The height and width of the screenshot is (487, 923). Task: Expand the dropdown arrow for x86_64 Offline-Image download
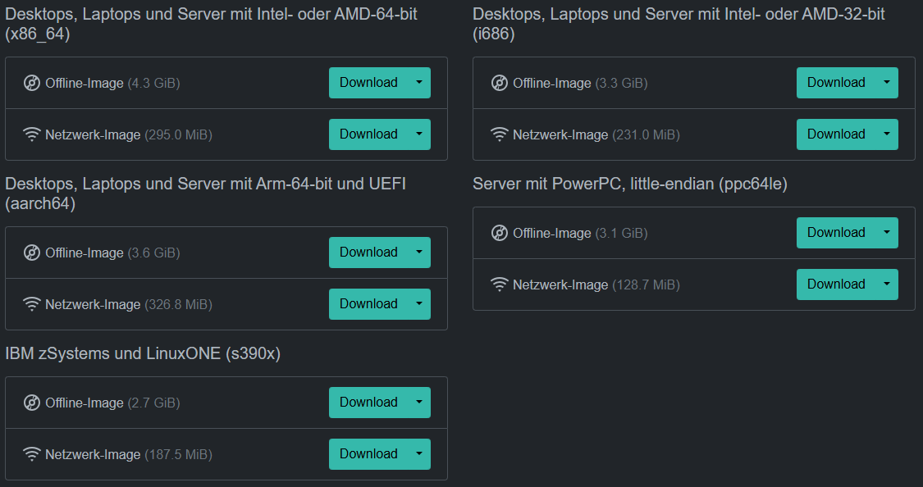419,83
